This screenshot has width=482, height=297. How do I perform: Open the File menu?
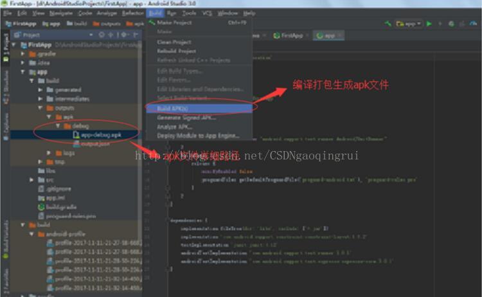point(7,14)
